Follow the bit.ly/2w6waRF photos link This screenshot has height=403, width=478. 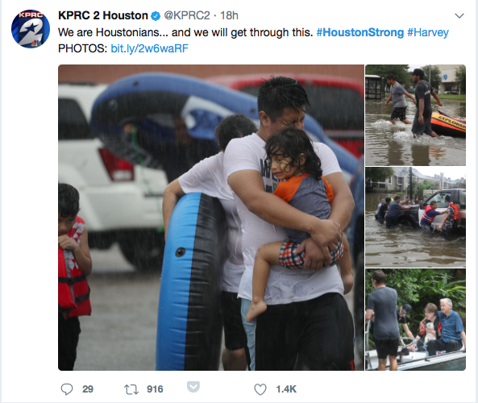pos(149,48)
